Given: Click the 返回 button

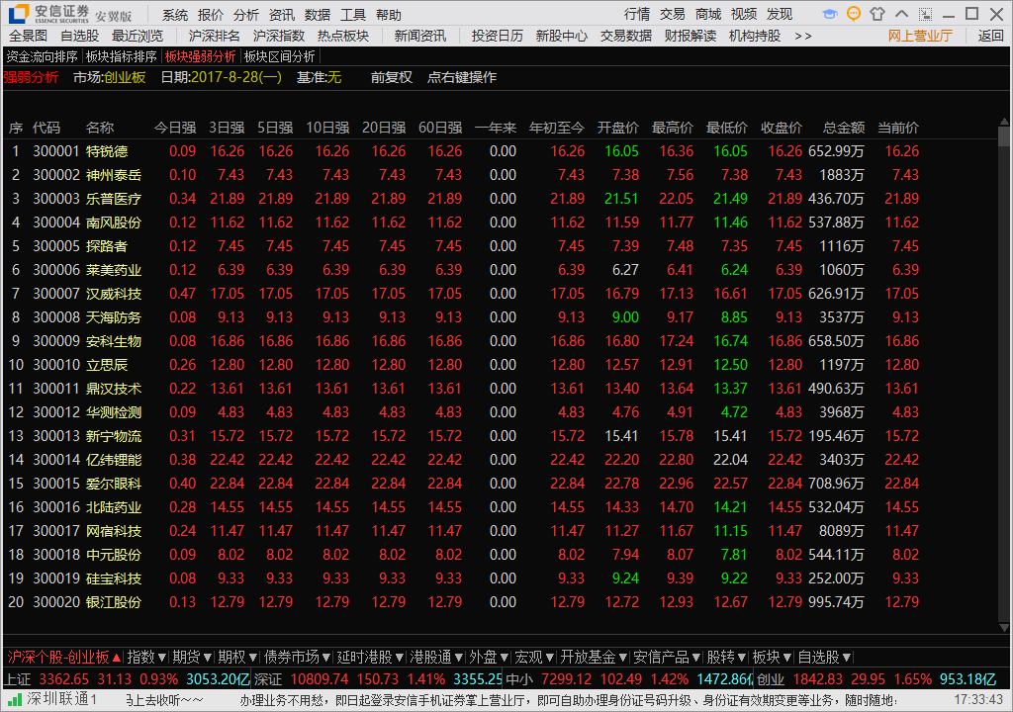Looking at the screenshot, I should [990, 36].
